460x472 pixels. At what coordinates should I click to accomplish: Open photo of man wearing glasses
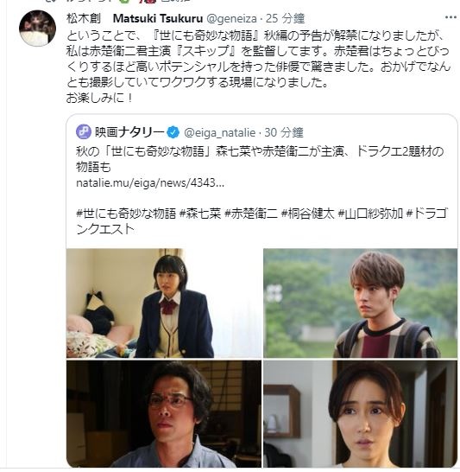coord(164,413)
